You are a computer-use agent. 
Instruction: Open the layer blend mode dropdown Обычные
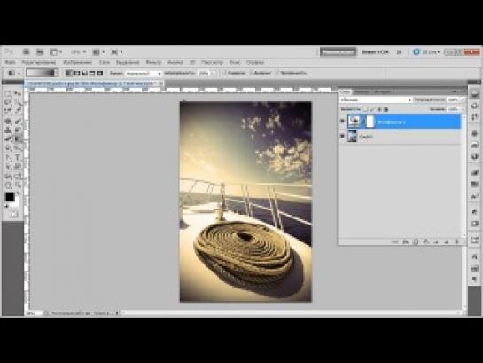[376, 99]
